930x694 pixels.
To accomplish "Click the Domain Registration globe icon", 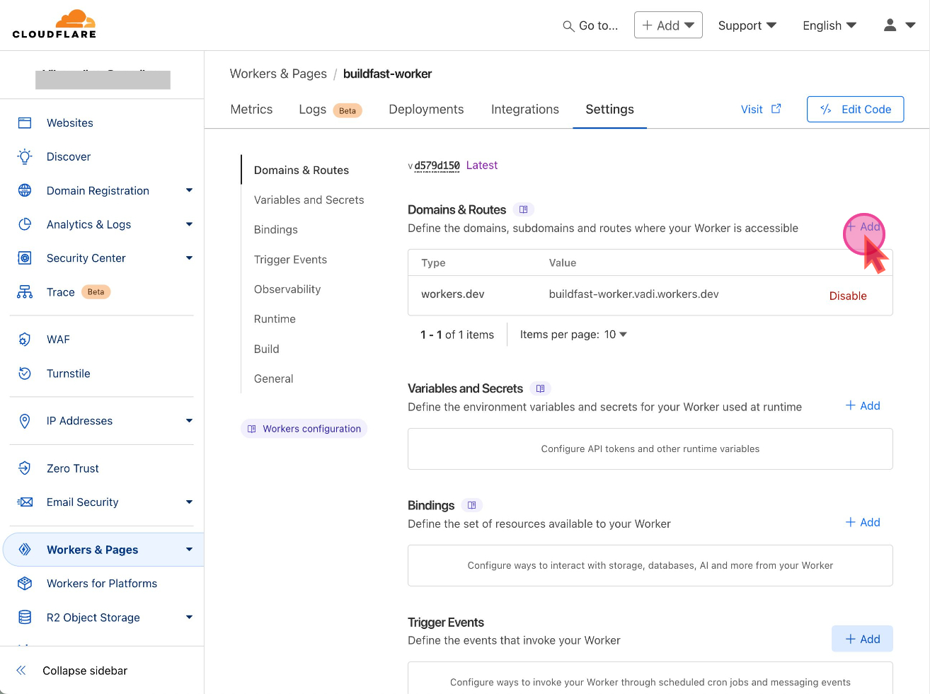I will pyautogui.click(x=25, y=190).
